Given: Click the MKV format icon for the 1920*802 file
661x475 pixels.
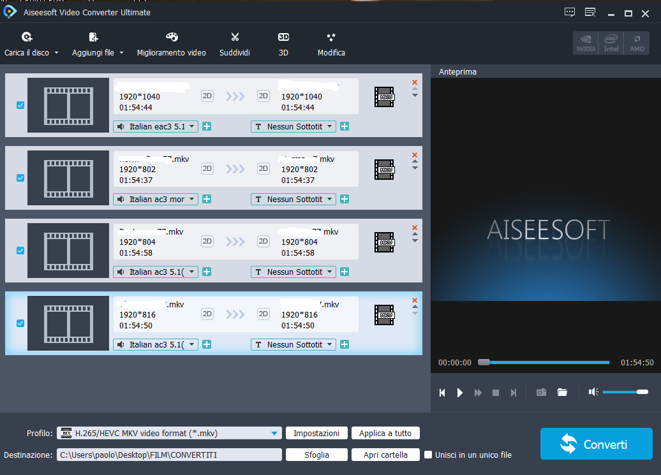Looking at the screenshot, I should tap(384, 170).
